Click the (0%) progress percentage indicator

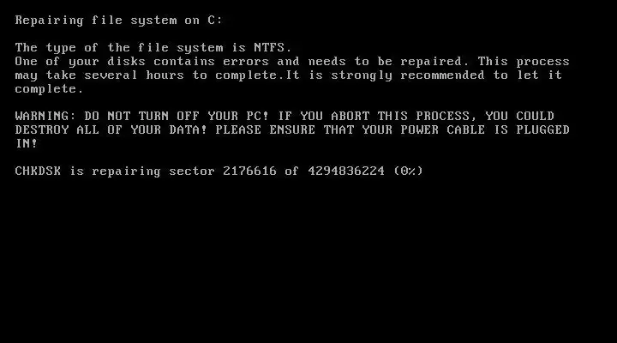click(x=408, y=171)
